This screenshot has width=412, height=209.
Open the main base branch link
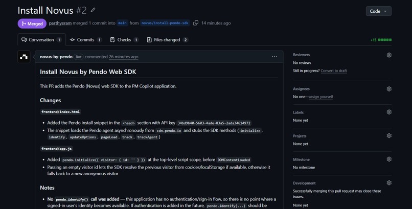coord(122,23)
